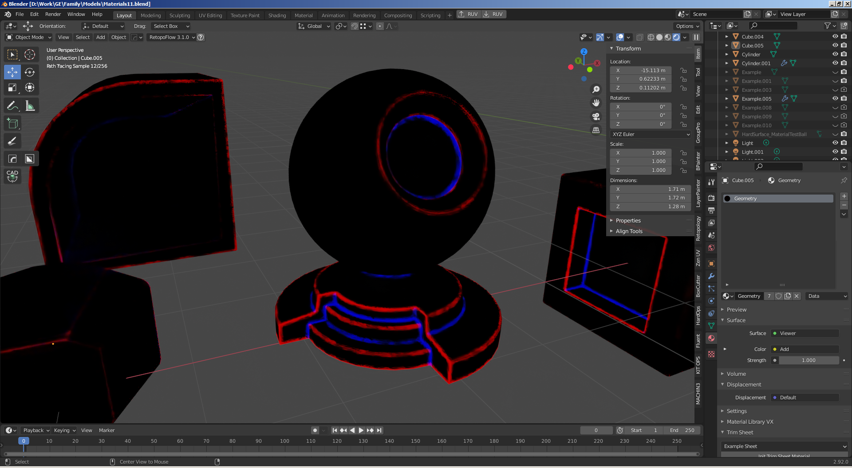Image resolution: width=852 pixels, height=468 pixels.
Task: Open the Object Mode dropdown
Action: [x=29, y=37]
